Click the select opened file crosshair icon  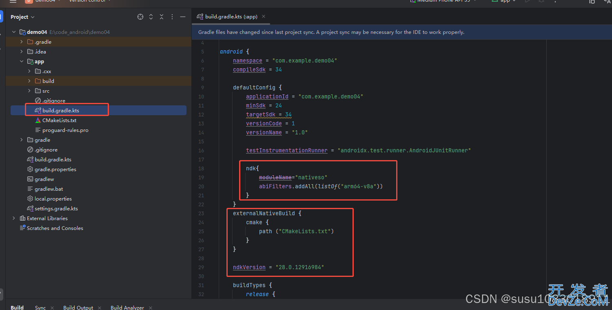point(140,17)
